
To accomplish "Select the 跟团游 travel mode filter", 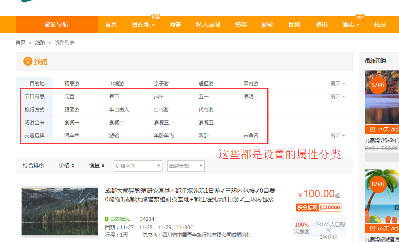I will point(72,110).
